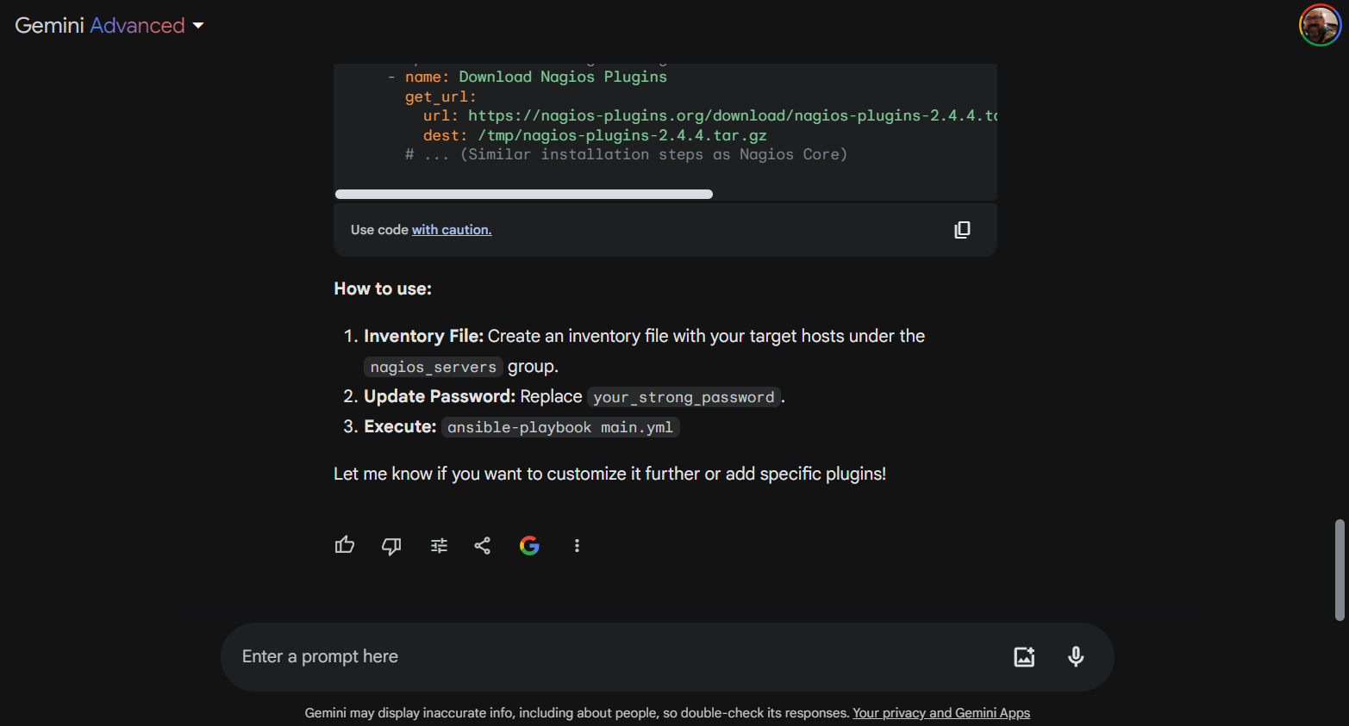
Task: Open 'Your privacy and Gemini Apps' link
Action: pos(941,713)
